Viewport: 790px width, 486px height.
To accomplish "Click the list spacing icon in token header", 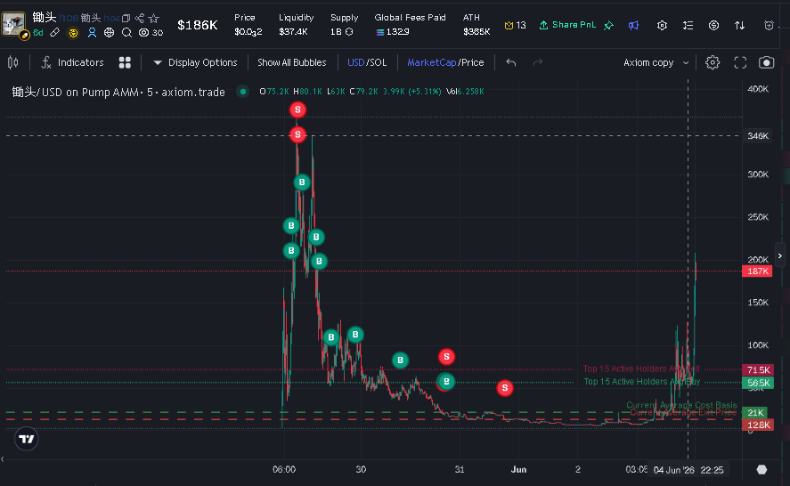I will pyautogui.click(x=688, y=25).
